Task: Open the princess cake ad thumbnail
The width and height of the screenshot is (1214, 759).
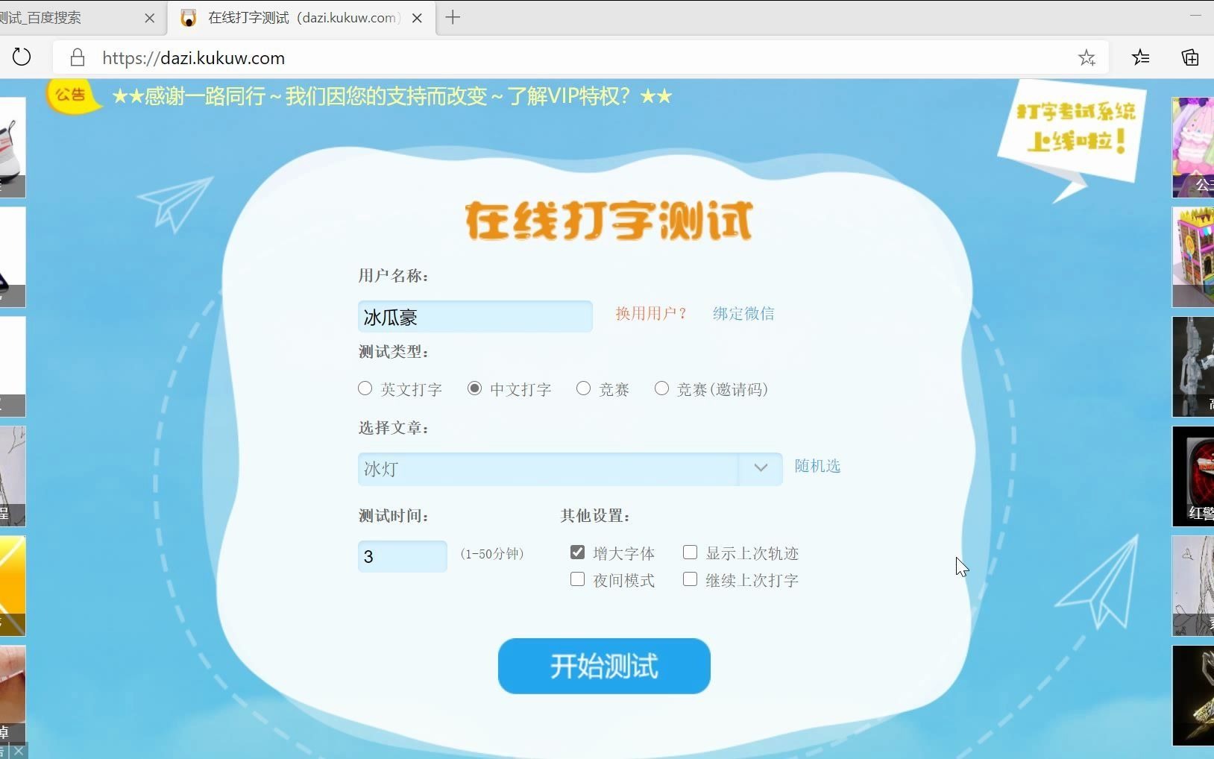Action: pos(1193,147)
